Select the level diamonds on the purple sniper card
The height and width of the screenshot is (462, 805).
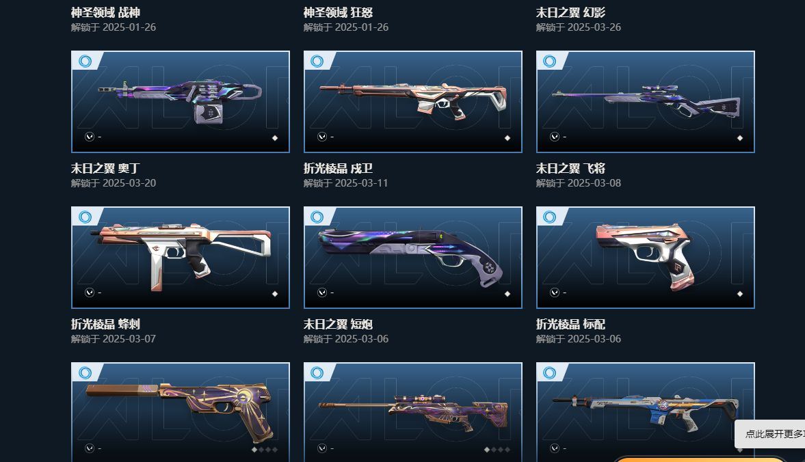pos(497,449)
